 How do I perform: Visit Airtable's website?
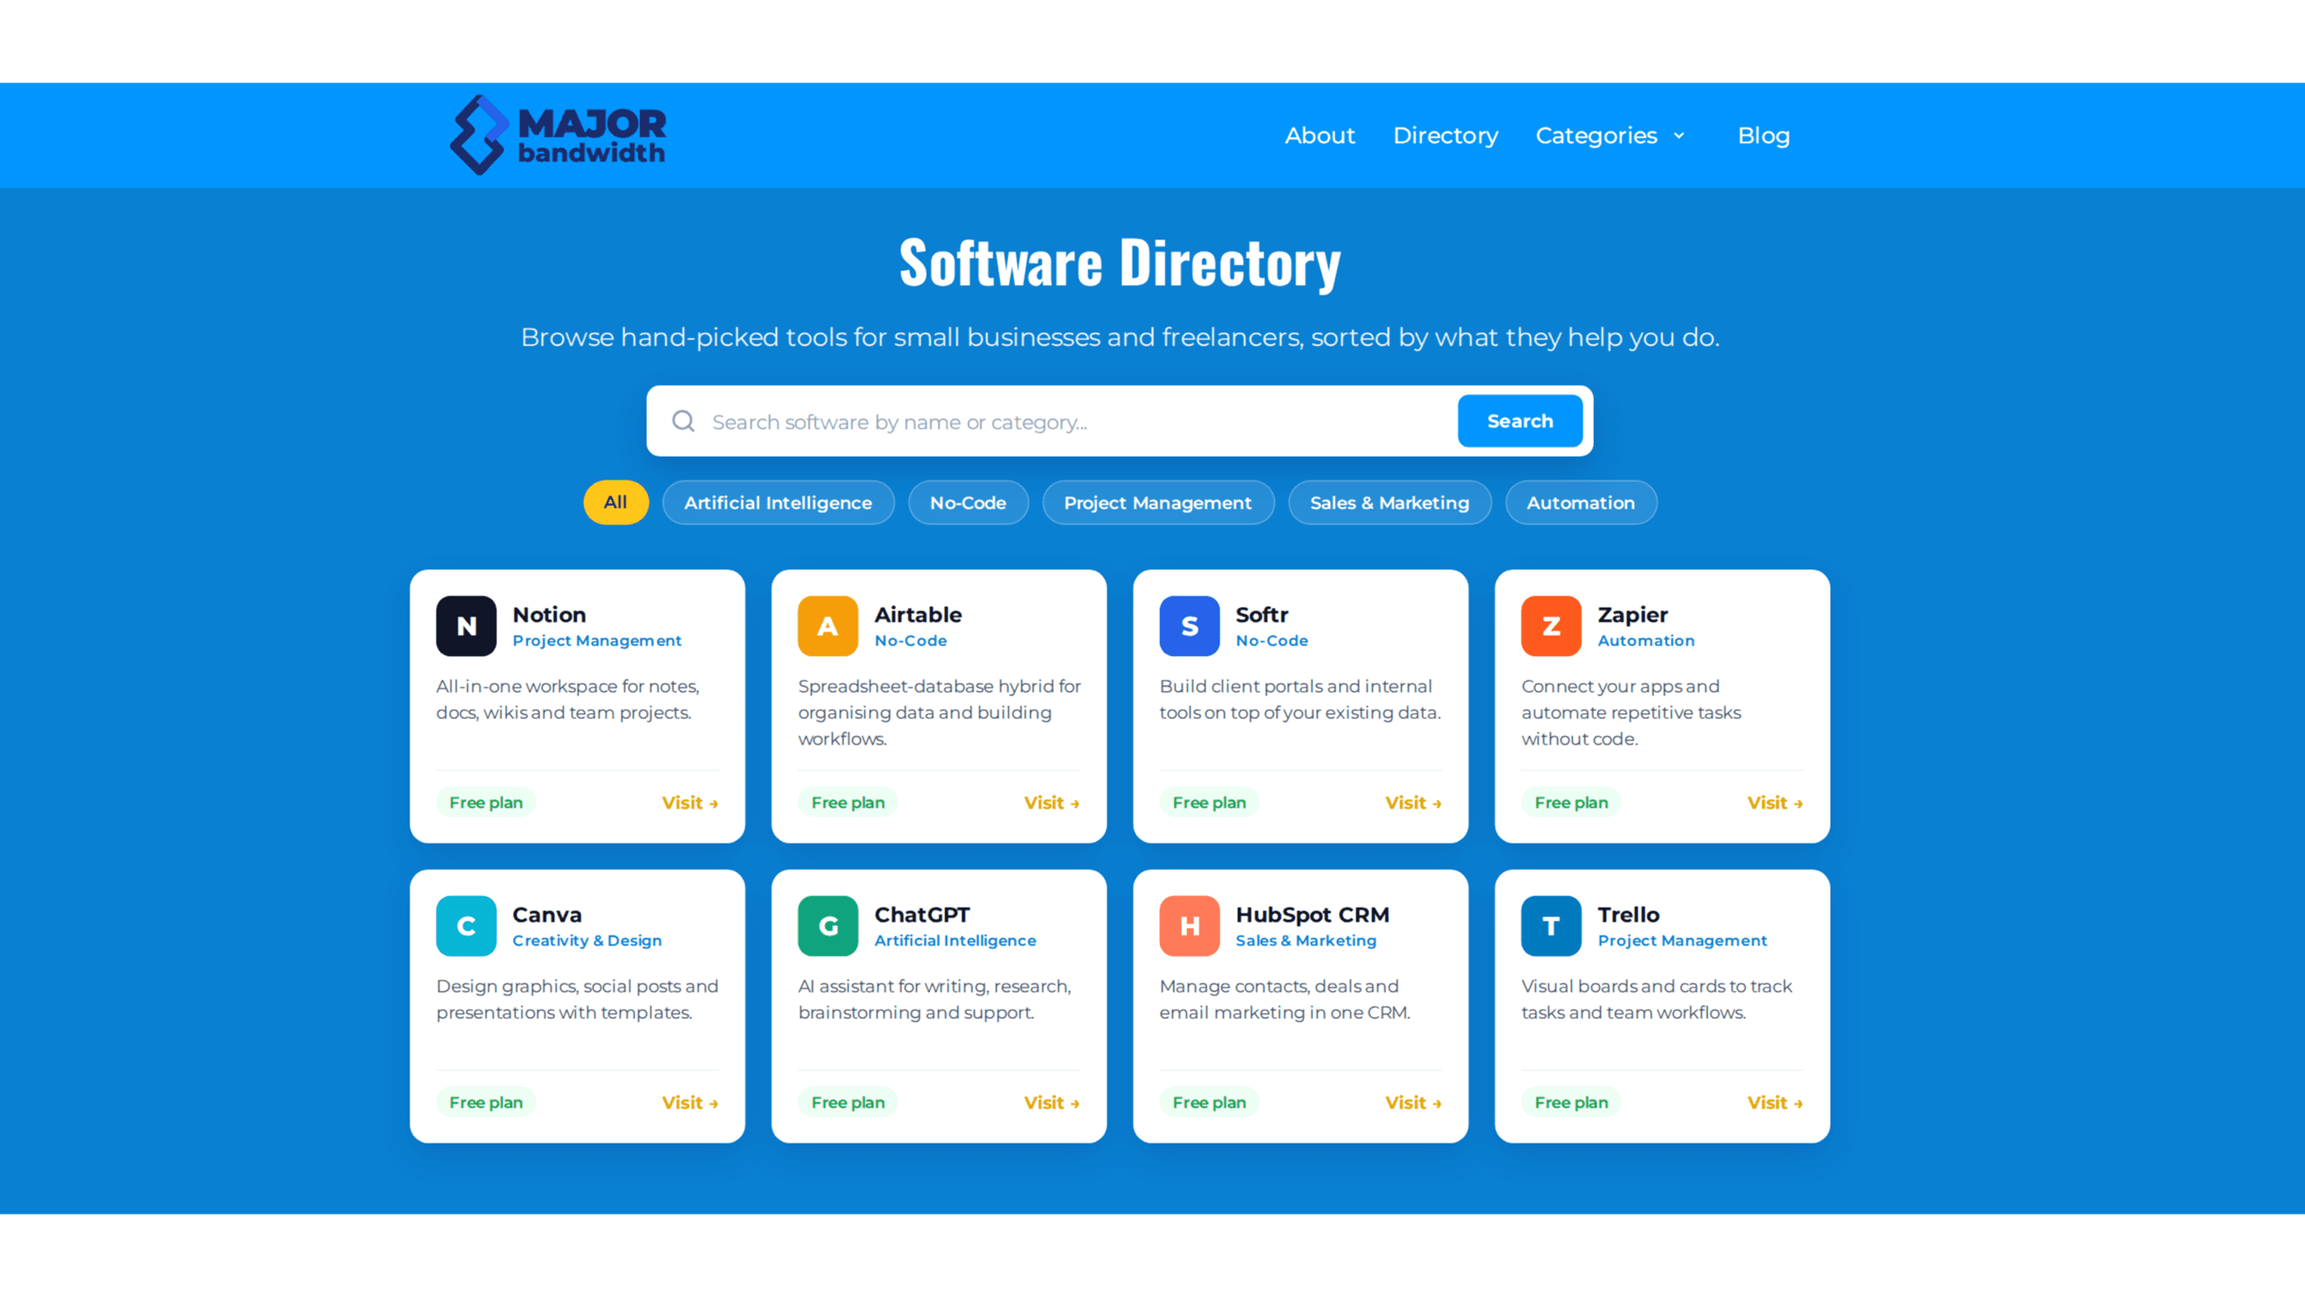(1051, 803)
